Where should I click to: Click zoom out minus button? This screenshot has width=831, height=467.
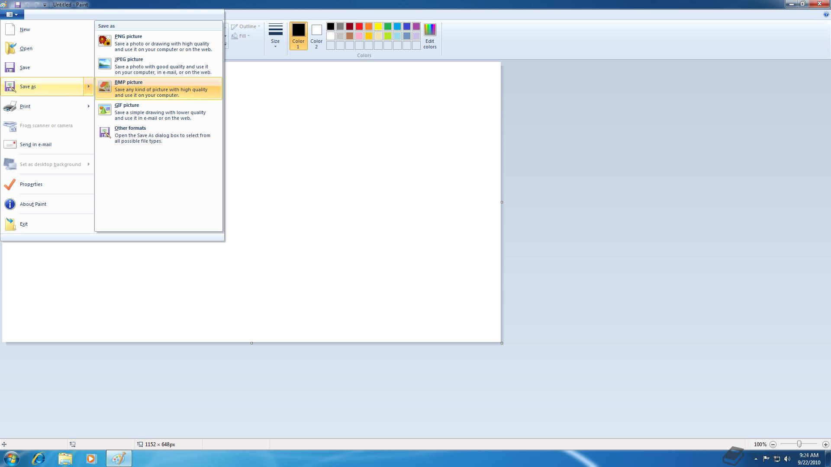[x=773, y=444]
